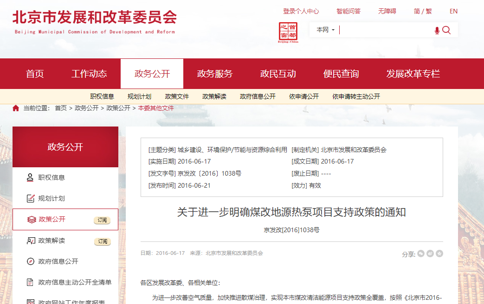The image size is (484, 304).
Task: Click 制定机关 北京市发展和改革委员会 field
Action: click(x=339, y=150)
